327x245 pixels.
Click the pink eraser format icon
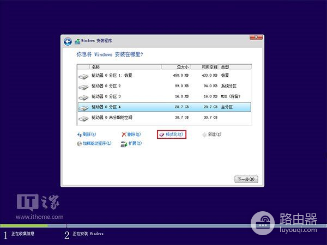pyautogui.click(x=162, y=135)
